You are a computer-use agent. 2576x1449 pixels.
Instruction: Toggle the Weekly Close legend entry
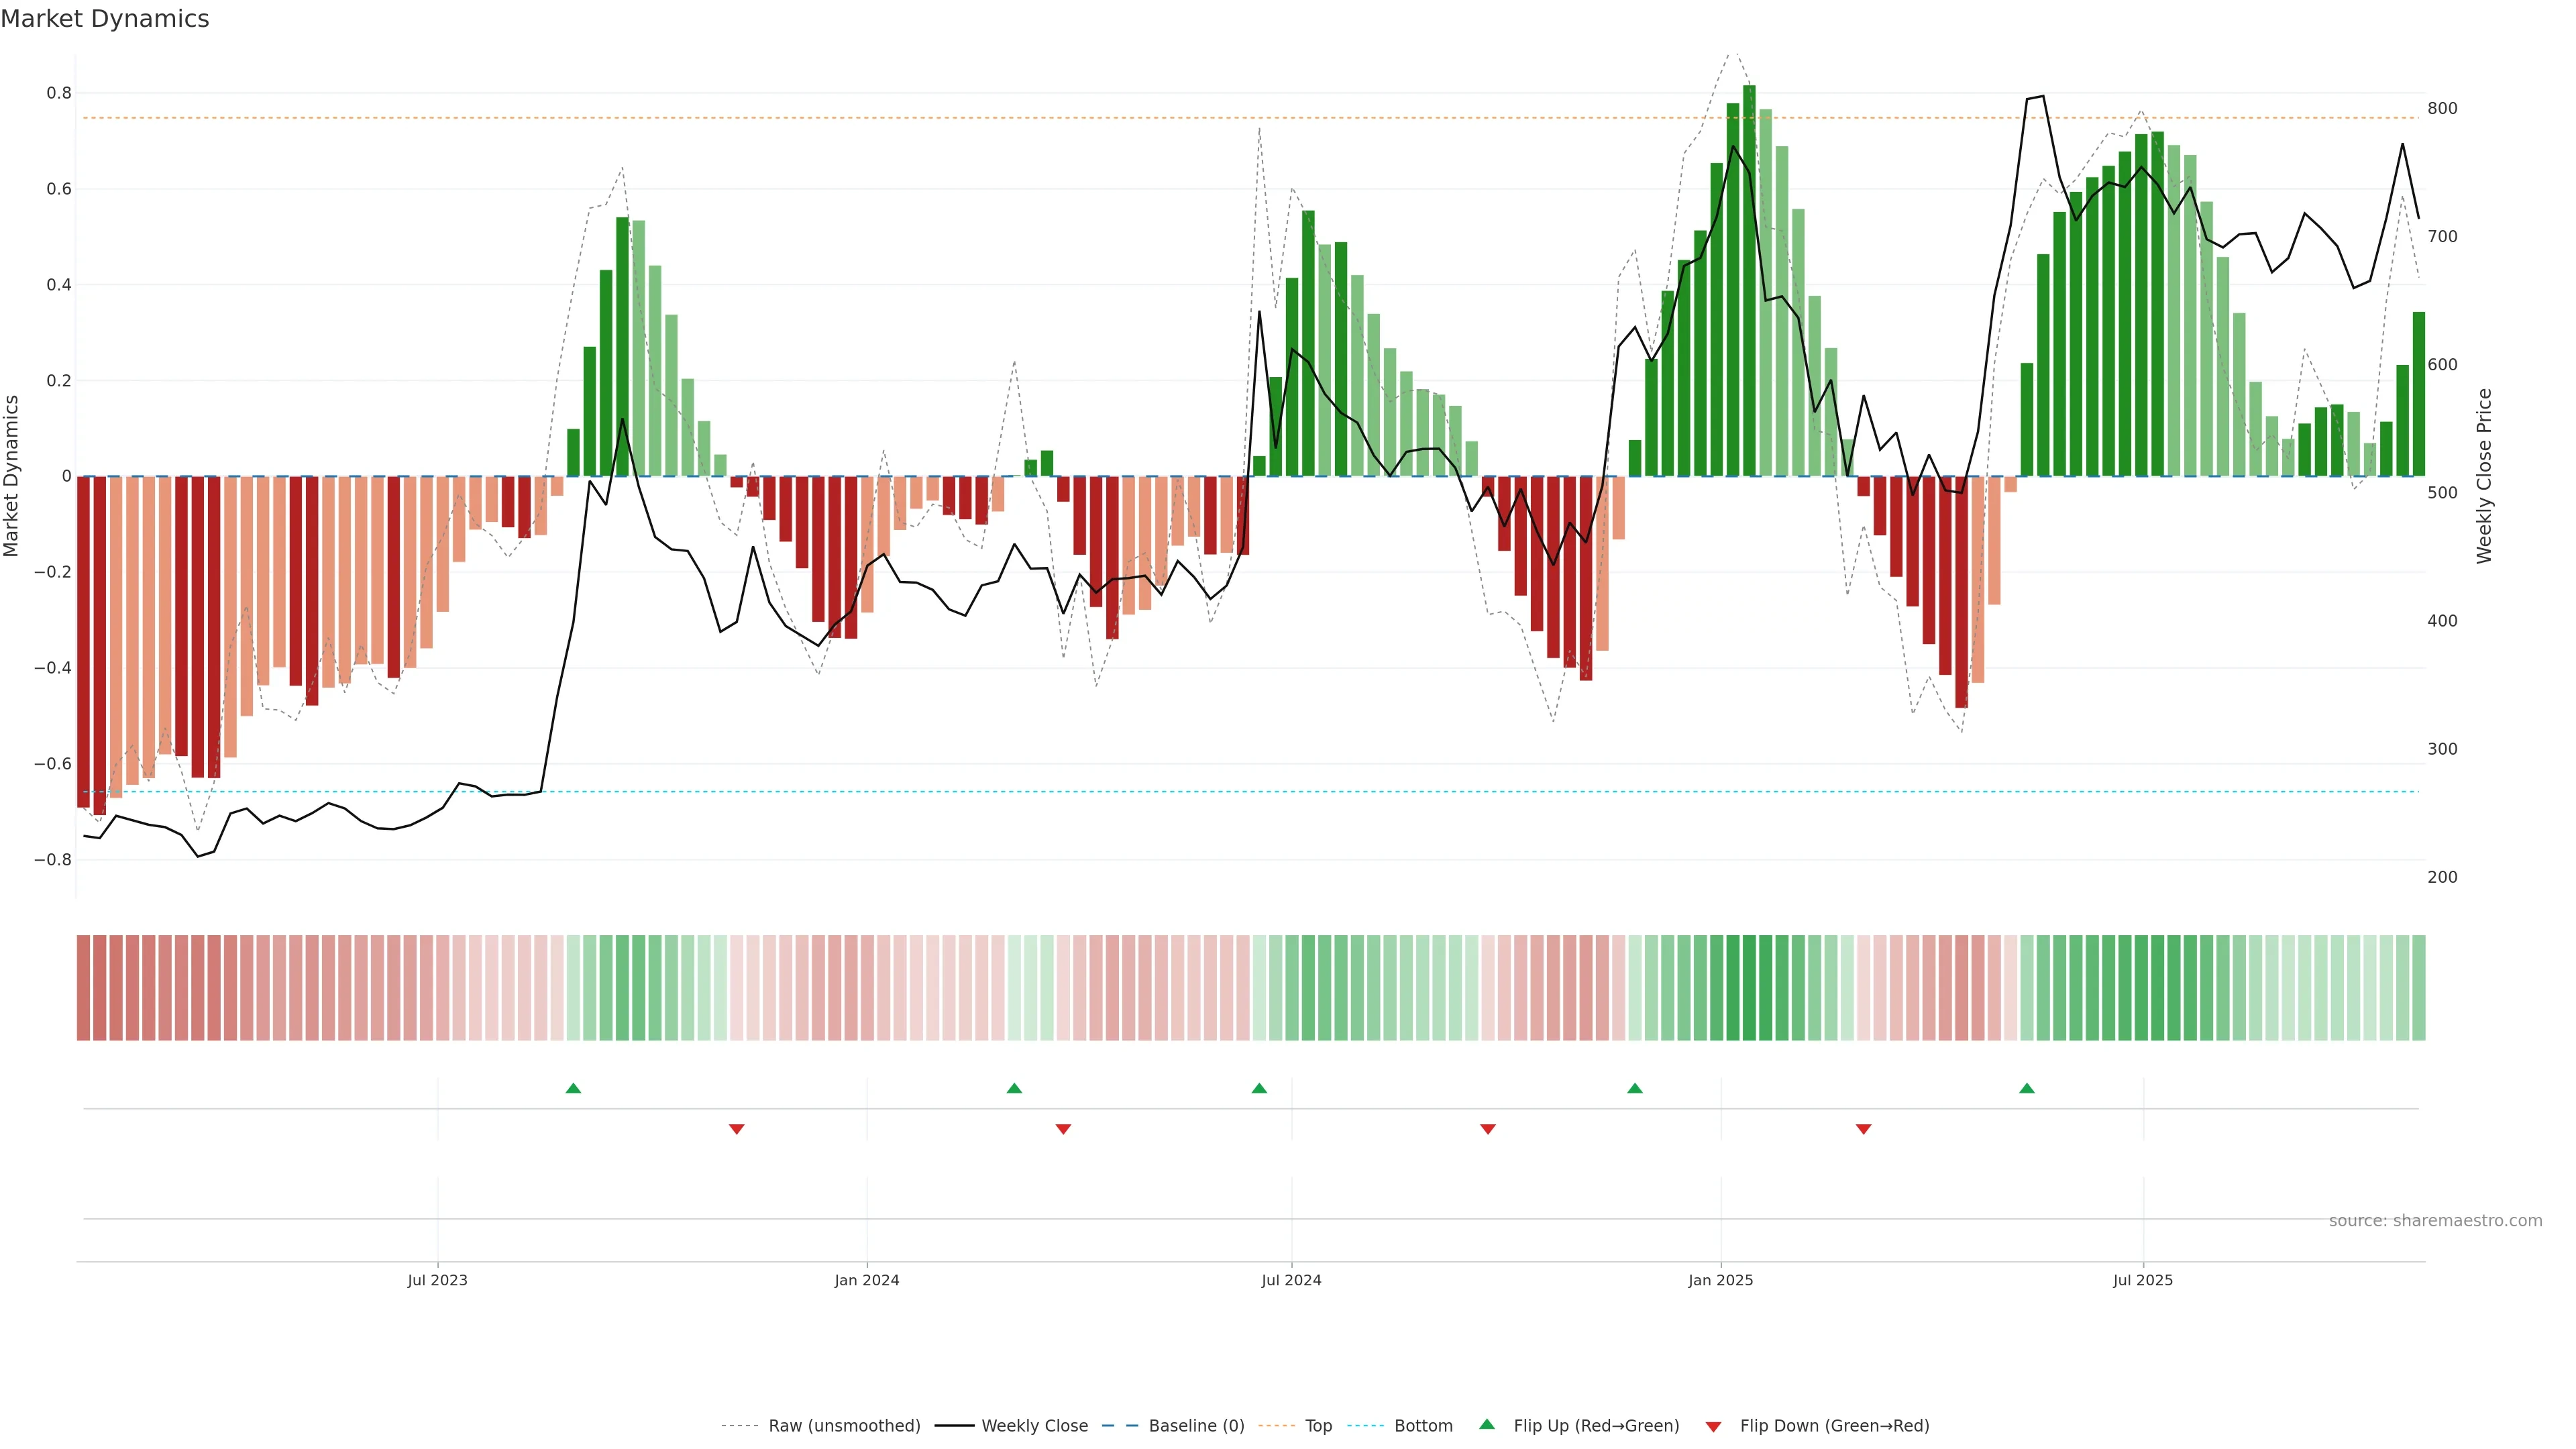pos(1034,1426)
